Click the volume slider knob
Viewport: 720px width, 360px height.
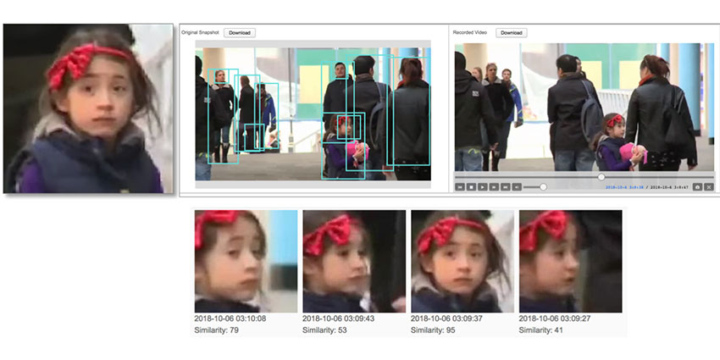543,187
